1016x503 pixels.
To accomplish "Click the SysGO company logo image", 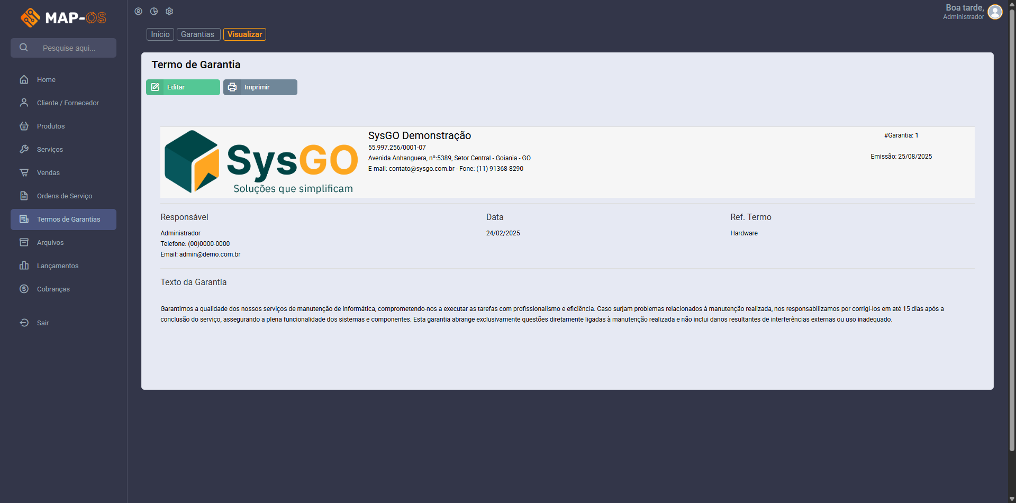I will coord(261,162).
